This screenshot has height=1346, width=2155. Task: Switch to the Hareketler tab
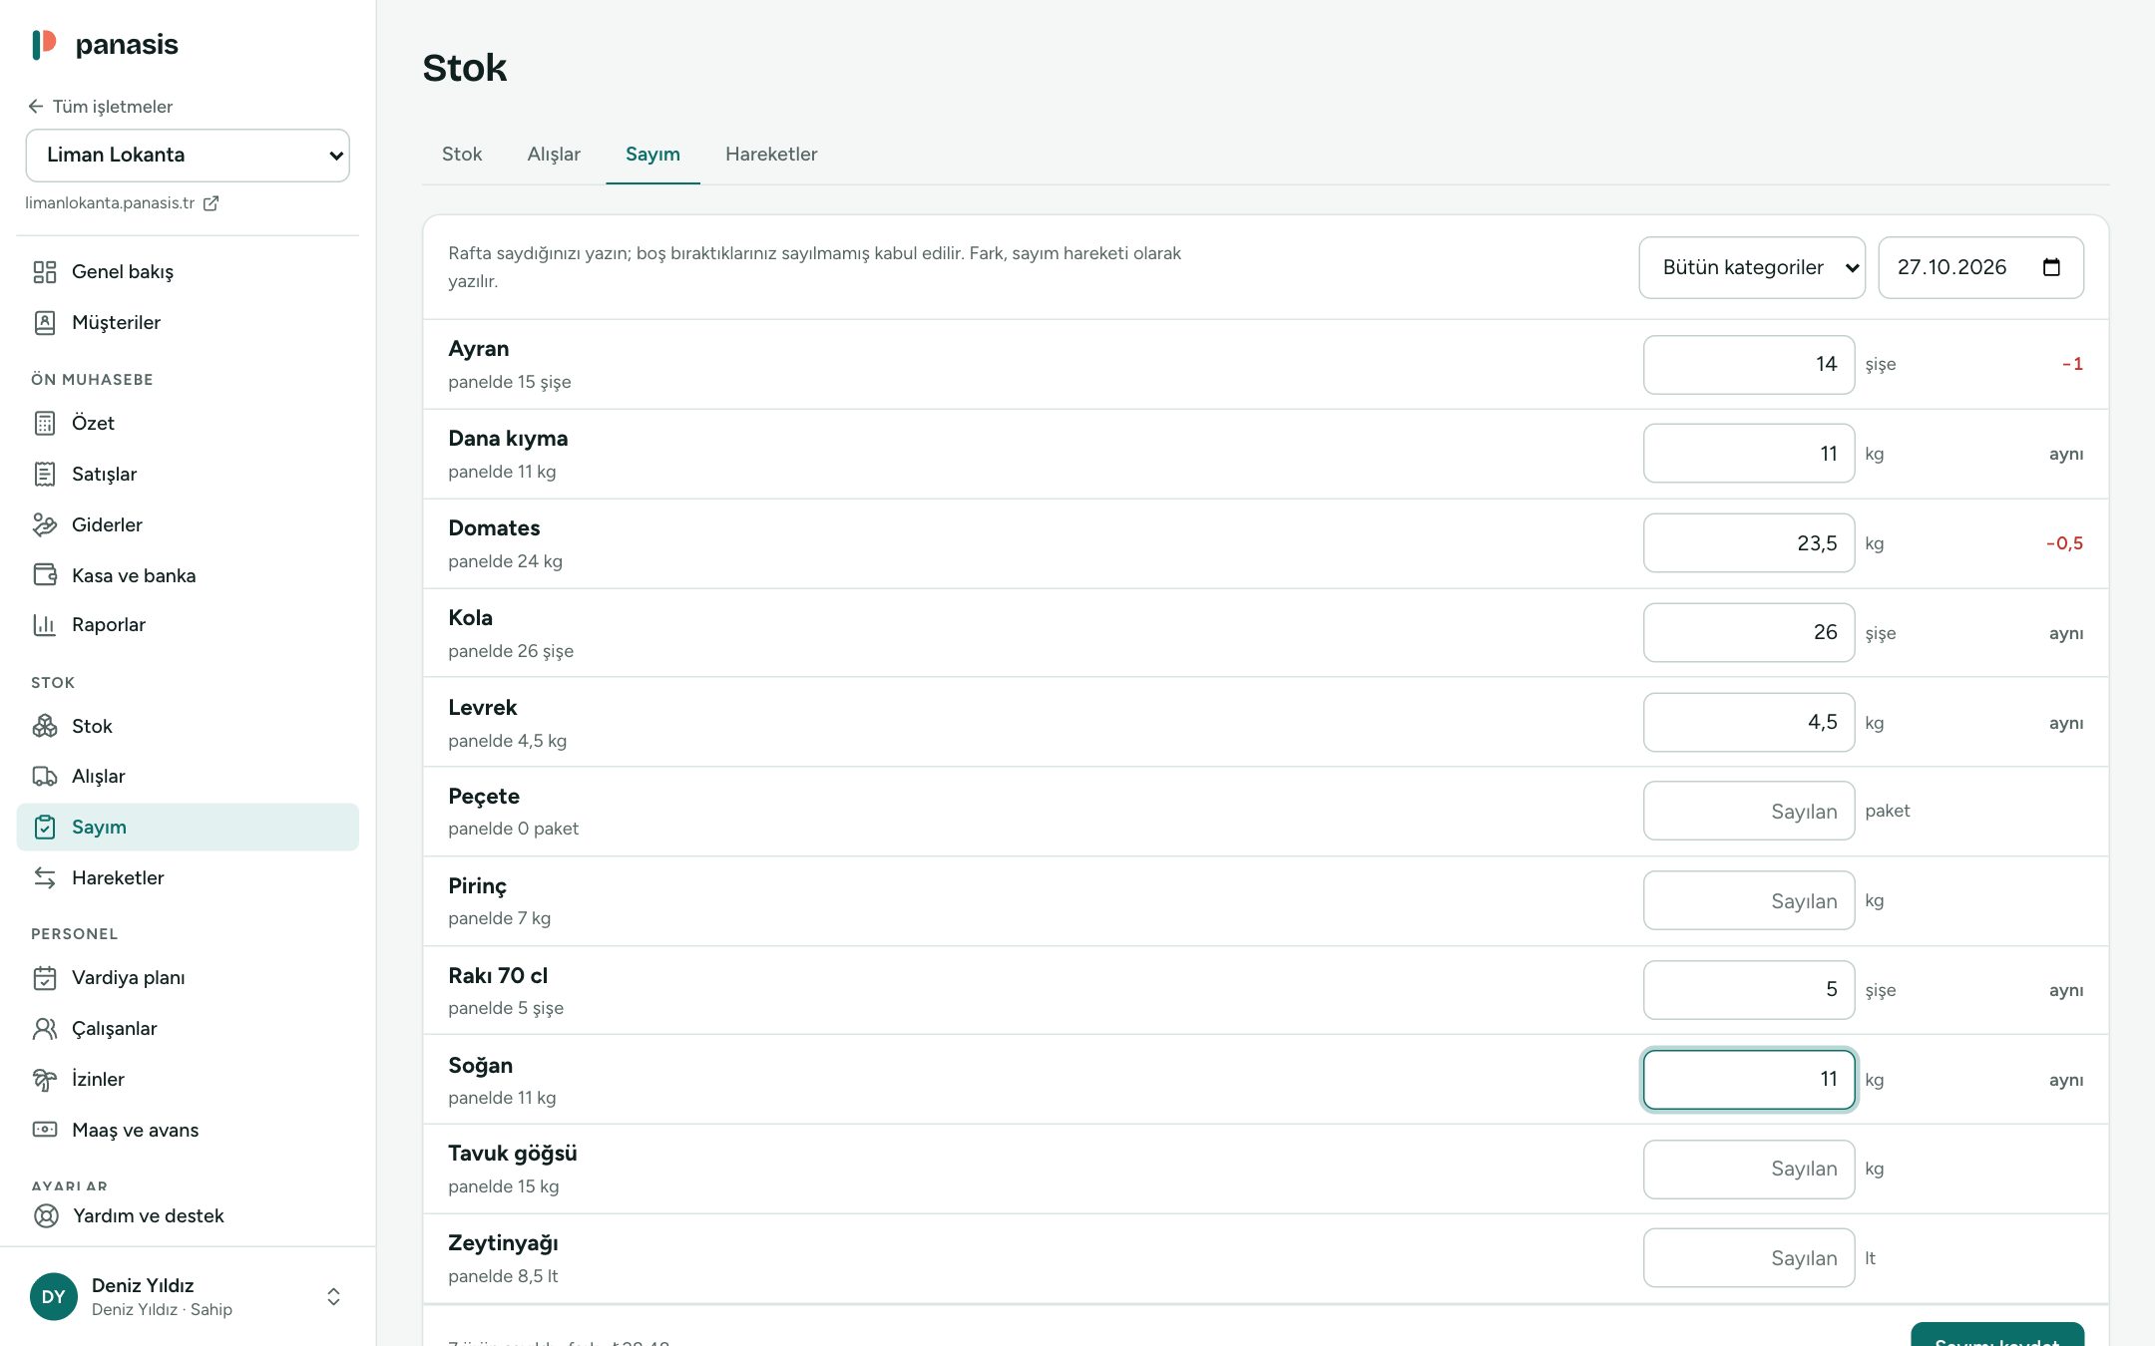[x=771, y=155]
